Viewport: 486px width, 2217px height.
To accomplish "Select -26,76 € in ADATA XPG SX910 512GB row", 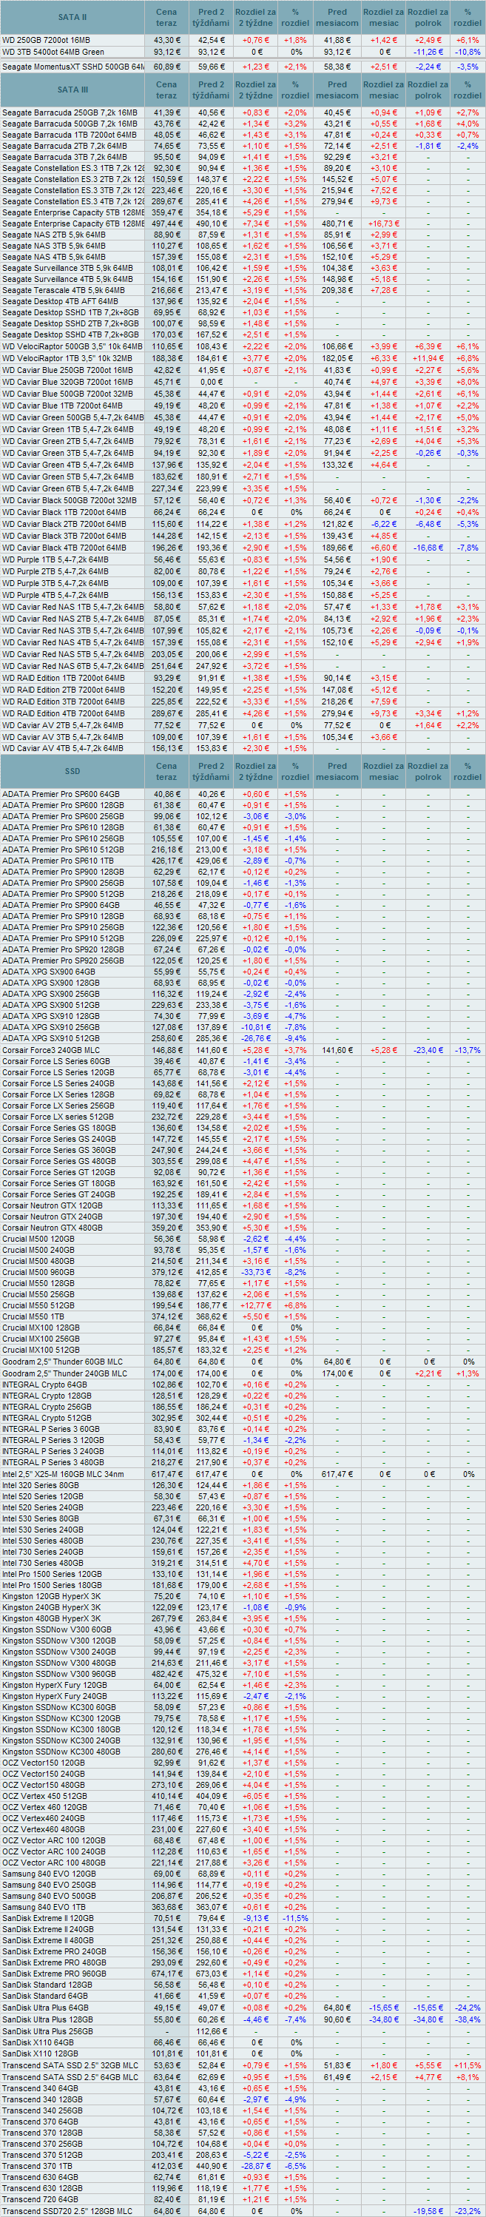I will (255, 1039).
